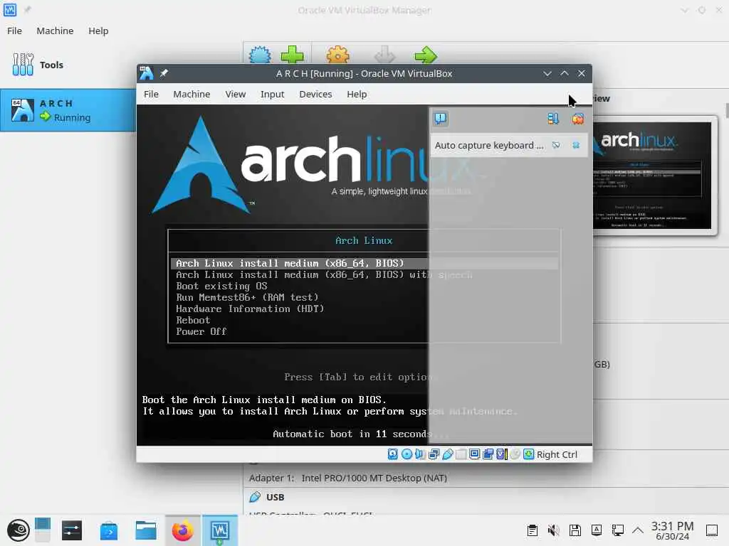This screenshot has height=546, width=729.
Task: Select Boot existing OS entry
Action: tap(221, 286)
